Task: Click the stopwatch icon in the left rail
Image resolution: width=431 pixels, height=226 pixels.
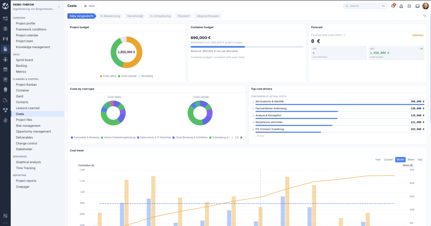Action: pos(5,120)
